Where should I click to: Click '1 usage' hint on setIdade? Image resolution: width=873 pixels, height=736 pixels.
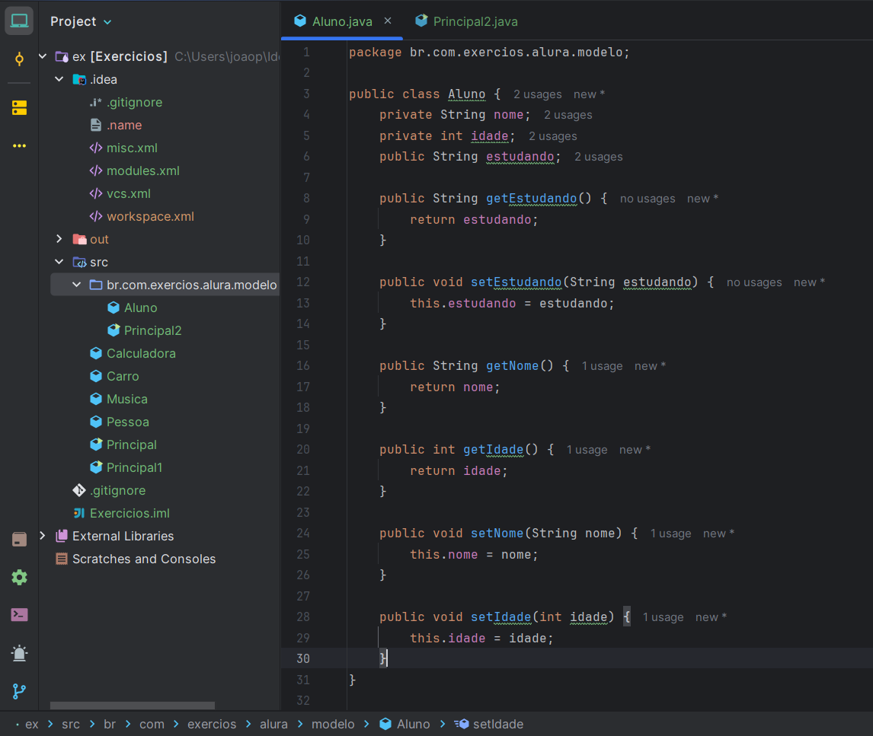tap(663, 617)
